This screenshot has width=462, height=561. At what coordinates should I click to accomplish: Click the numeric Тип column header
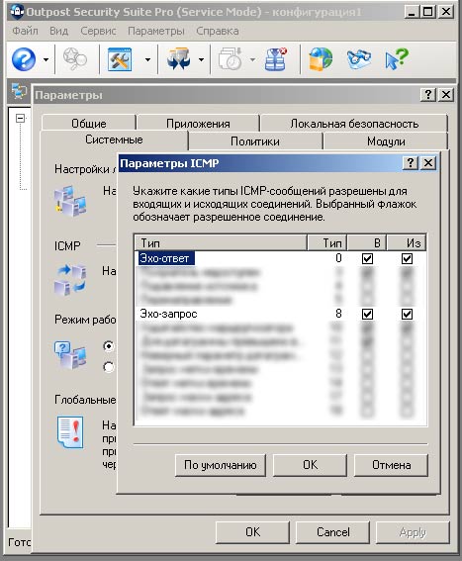[x=327, y=243]
